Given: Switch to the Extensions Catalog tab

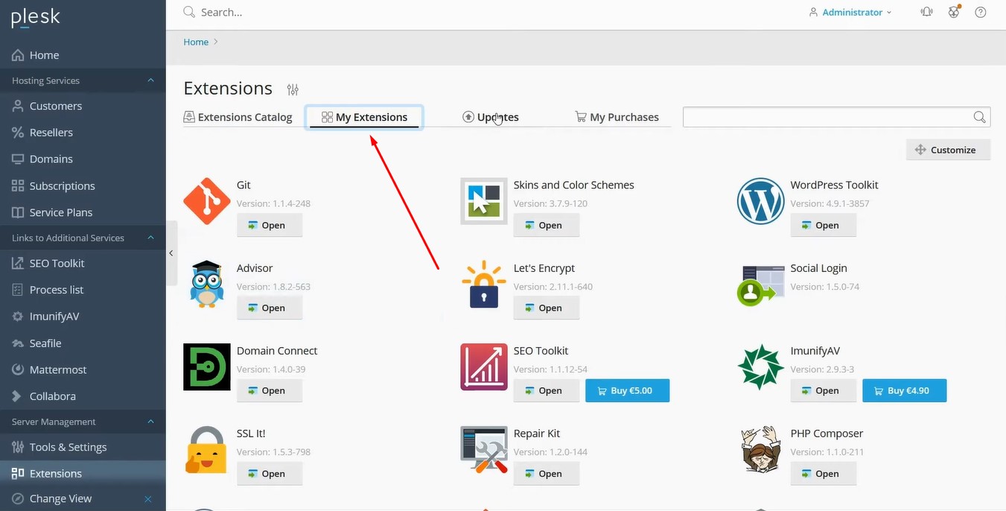Looking at the screenshot, I should pyautogui.click(x=238, y=117).
